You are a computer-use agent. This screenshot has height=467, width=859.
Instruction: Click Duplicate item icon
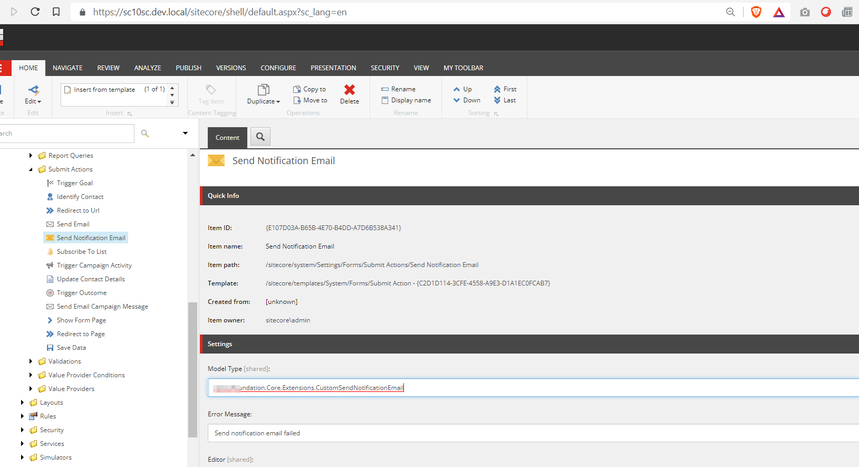(264, 90)
